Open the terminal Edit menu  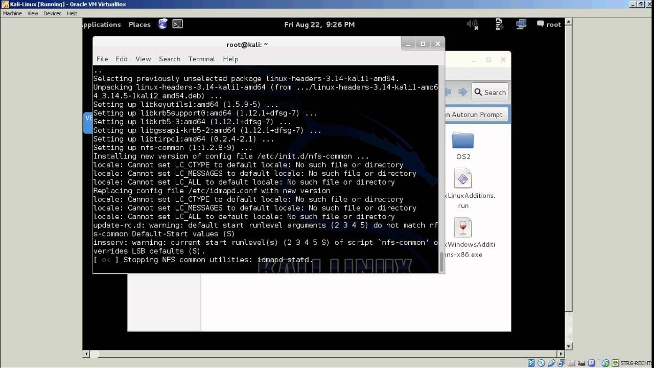coord(122,59)
